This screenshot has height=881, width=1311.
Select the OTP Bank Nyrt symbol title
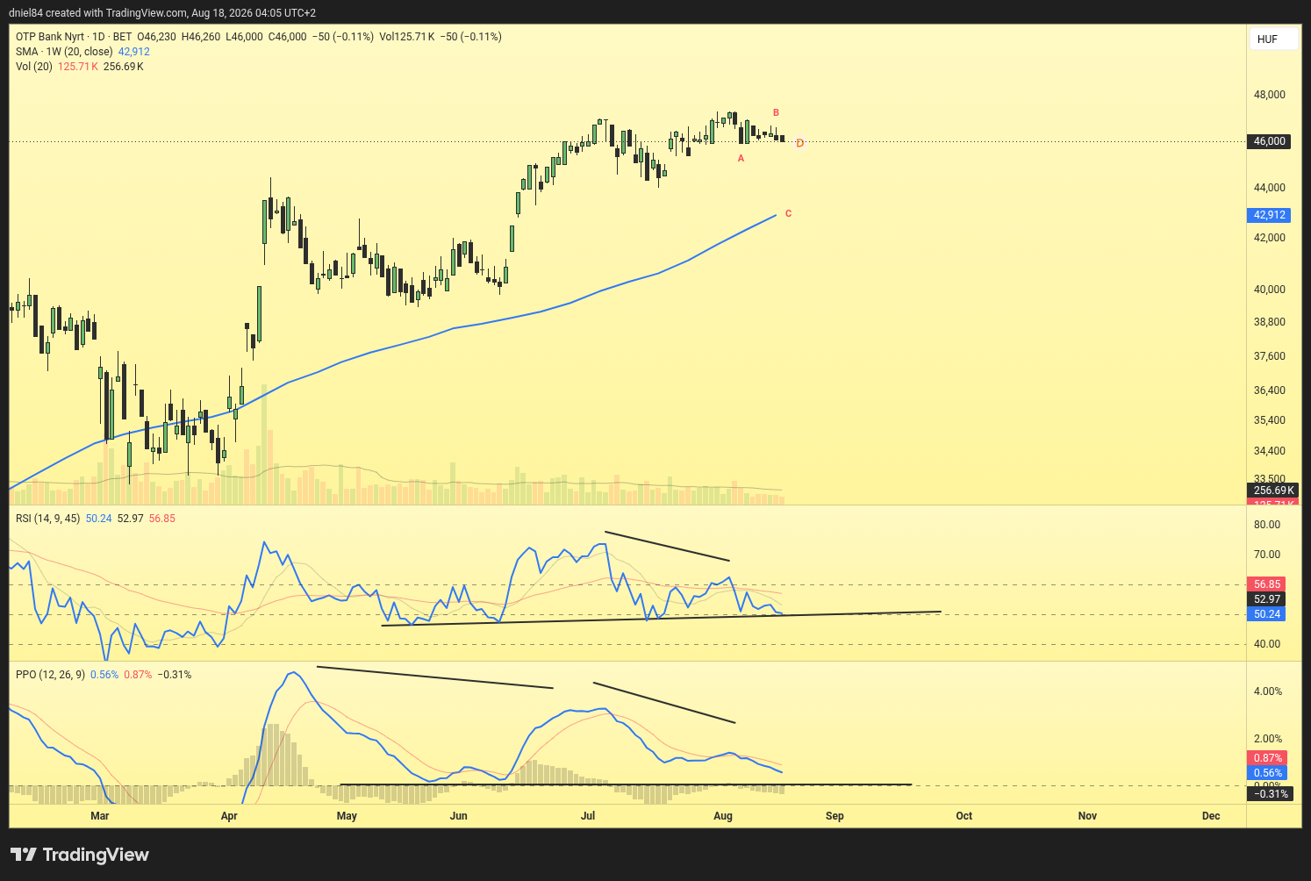(50, 37)
